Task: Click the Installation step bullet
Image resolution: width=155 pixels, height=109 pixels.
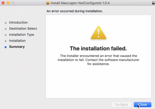Action: [x=6, y=41]
